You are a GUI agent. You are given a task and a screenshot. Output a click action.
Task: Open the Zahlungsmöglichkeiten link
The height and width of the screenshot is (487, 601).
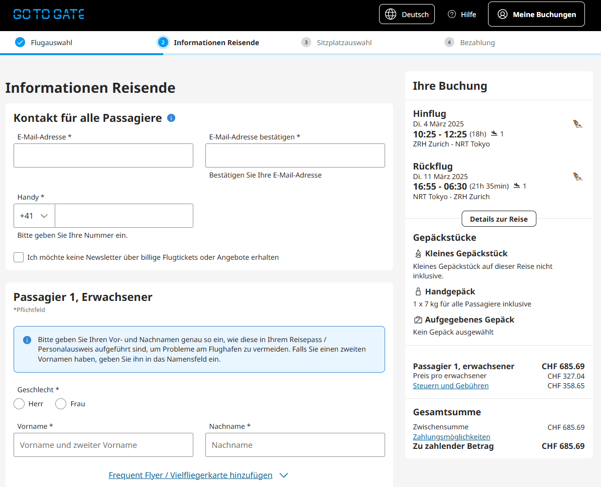click(x=451, y=437)
